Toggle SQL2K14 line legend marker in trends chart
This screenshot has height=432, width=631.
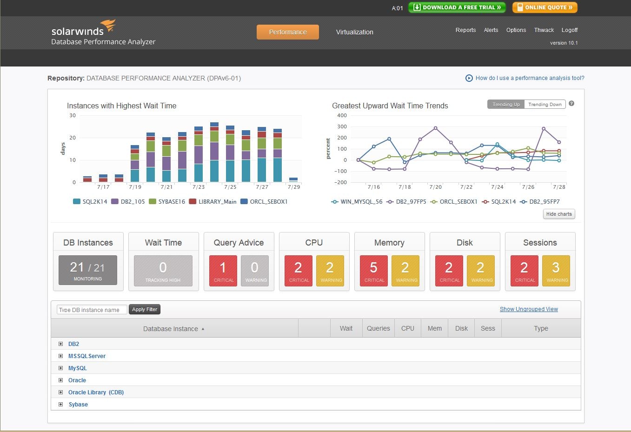[485, 202]
